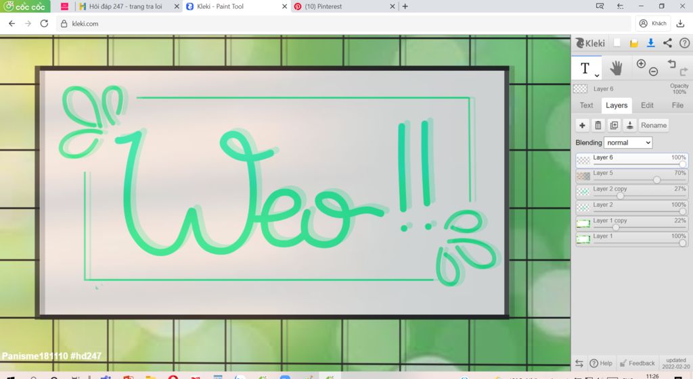Click the "Opacity 100%" readout under the toolbar

(x=679, y=89)
